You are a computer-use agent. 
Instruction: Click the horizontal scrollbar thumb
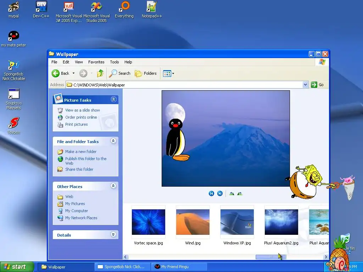click(270, 257)
